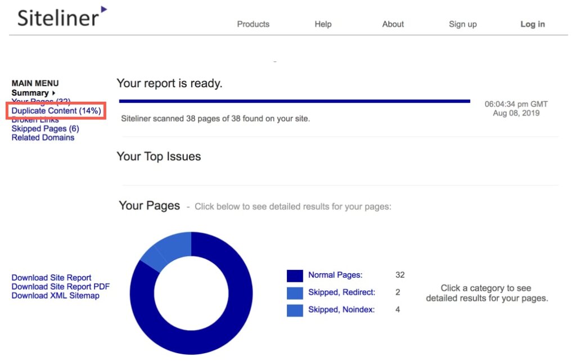Download the Site Report PDF
Screen dimensions: 576x361
pyautogui.click(x=60, y=287)
